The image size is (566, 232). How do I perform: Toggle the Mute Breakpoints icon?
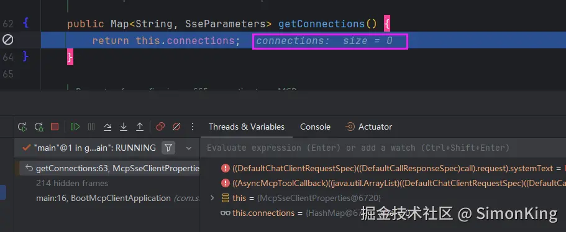176,127
